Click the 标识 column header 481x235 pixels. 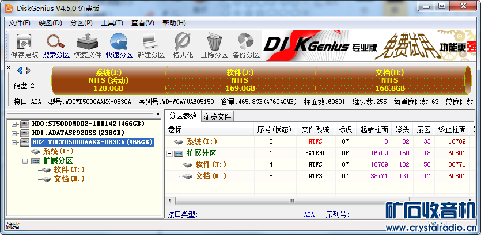pos(345,130)
